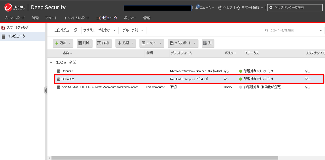This screenshot has width=325, height=160.
Task: Click the This computer description cell
Action: (157, 87)
